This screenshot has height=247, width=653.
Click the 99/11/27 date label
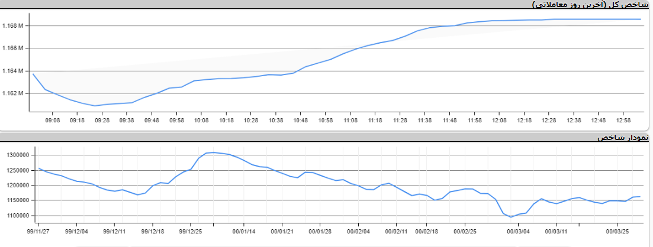(x=40, y=232)
